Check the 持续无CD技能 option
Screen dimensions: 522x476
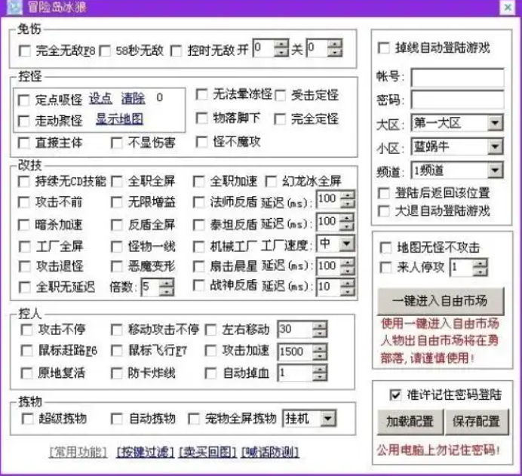click(25, 182)
